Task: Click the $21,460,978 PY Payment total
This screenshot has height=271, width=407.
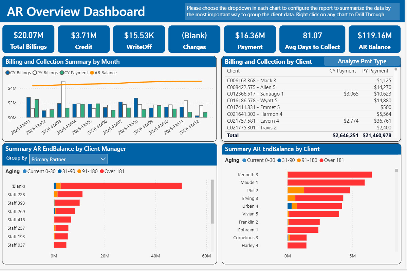Action: (377, 135)
